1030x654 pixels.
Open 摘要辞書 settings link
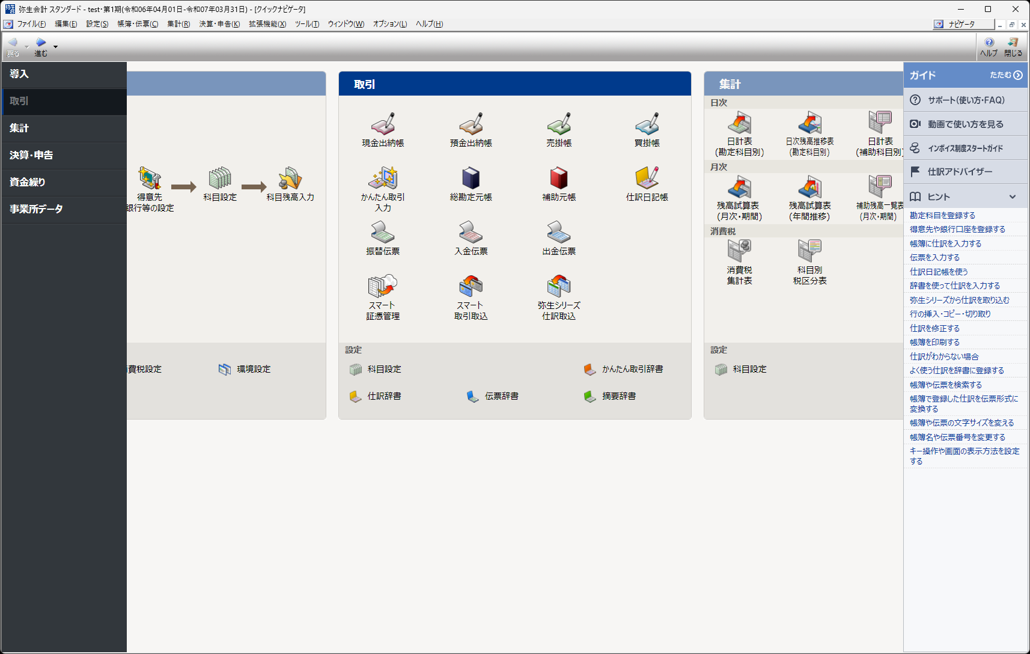pos(610,396)
